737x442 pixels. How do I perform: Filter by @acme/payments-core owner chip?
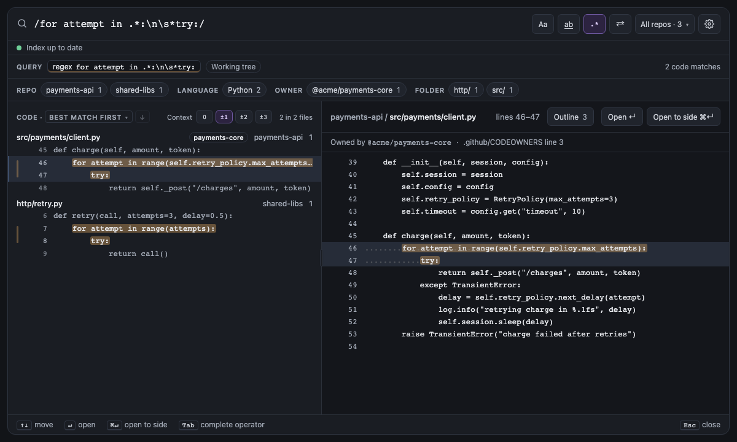356,90
